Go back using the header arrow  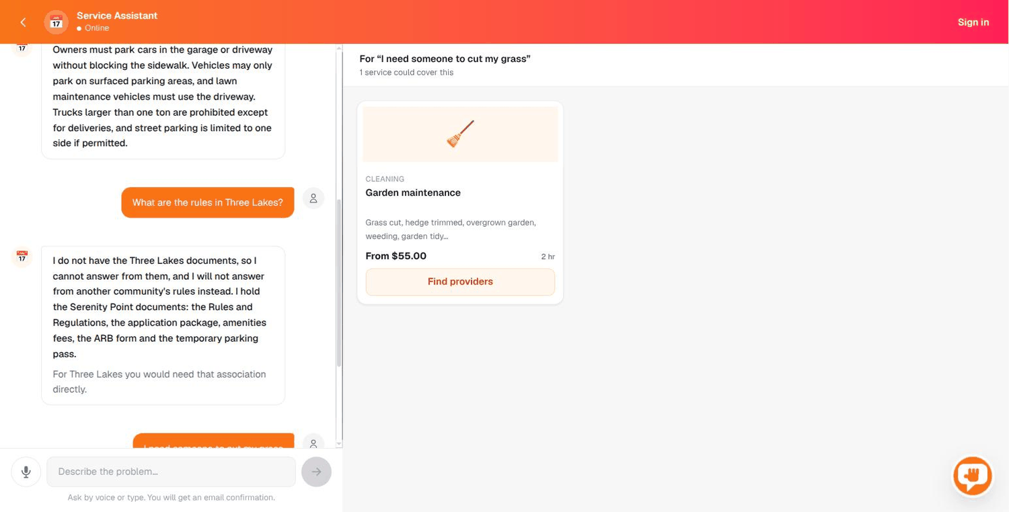[x=23, y=22]
